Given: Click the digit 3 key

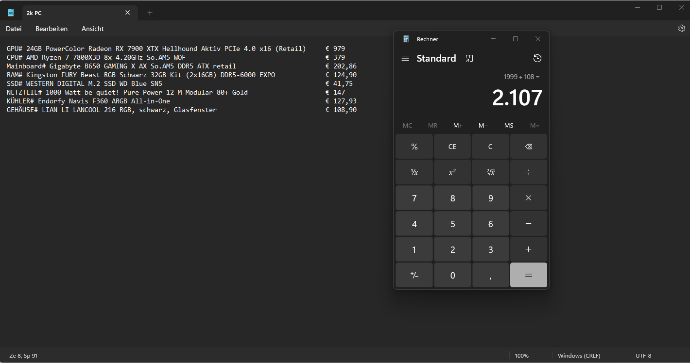Looking at the screenshot, I should [x=491, y=249].
